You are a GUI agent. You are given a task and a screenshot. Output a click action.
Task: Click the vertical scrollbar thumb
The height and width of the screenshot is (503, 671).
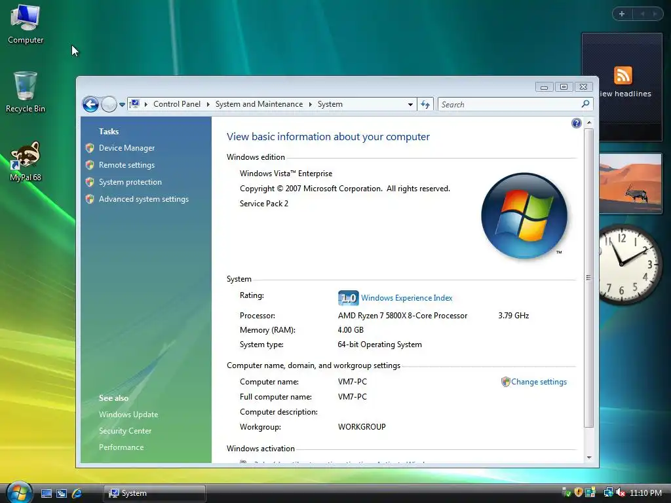pyautogui.click(x=589, y=278)
